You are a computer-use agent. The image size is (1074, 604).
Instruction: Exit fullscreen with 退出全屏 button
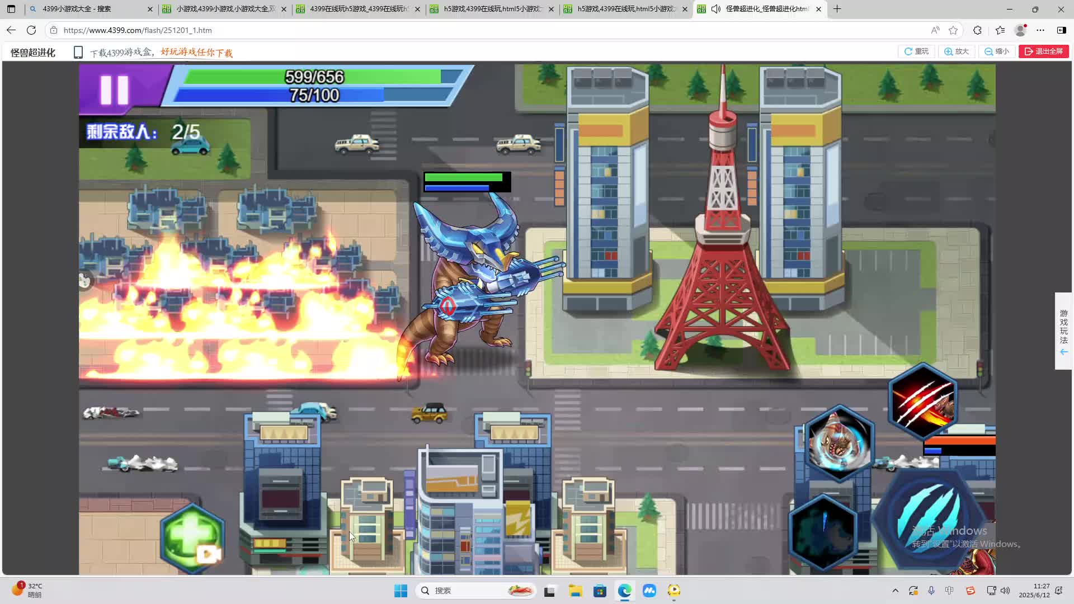[x=1043, y=51]
